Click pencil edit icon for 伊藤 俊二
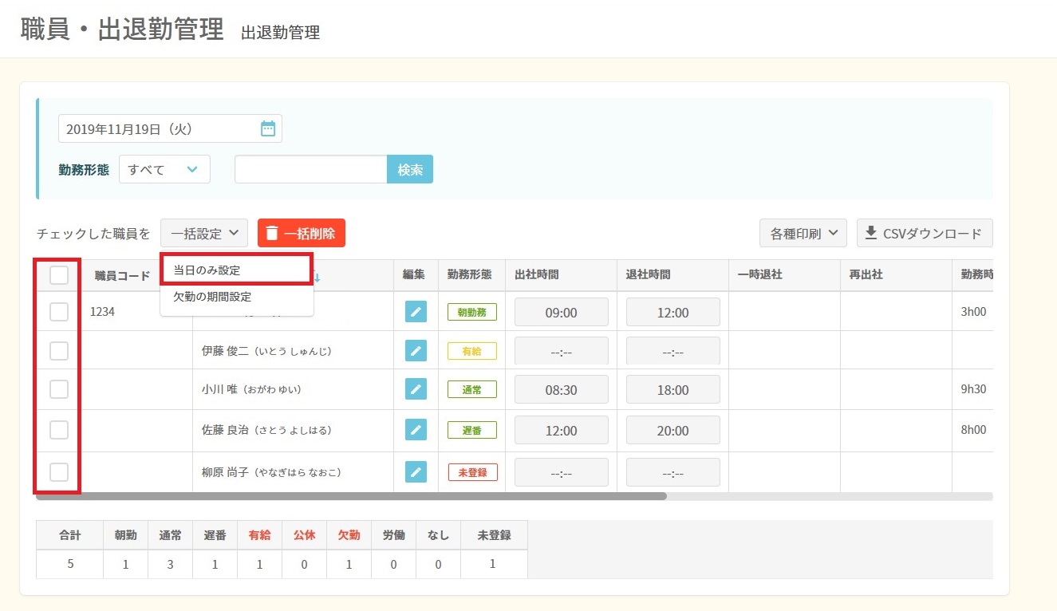1057x611 pixels. click(416, 350)
